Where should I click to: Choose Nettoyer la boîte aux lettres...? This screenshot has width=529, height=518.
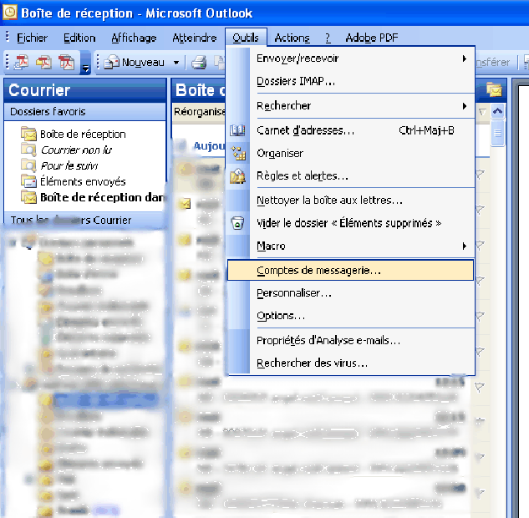[x=351, y=201]
